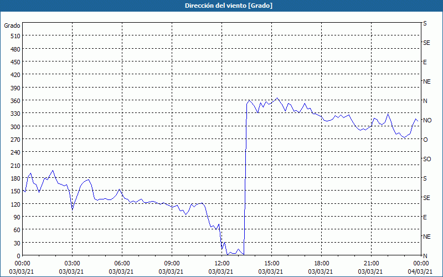Pick the 240 y-axis tick label

tap(16, 153)
